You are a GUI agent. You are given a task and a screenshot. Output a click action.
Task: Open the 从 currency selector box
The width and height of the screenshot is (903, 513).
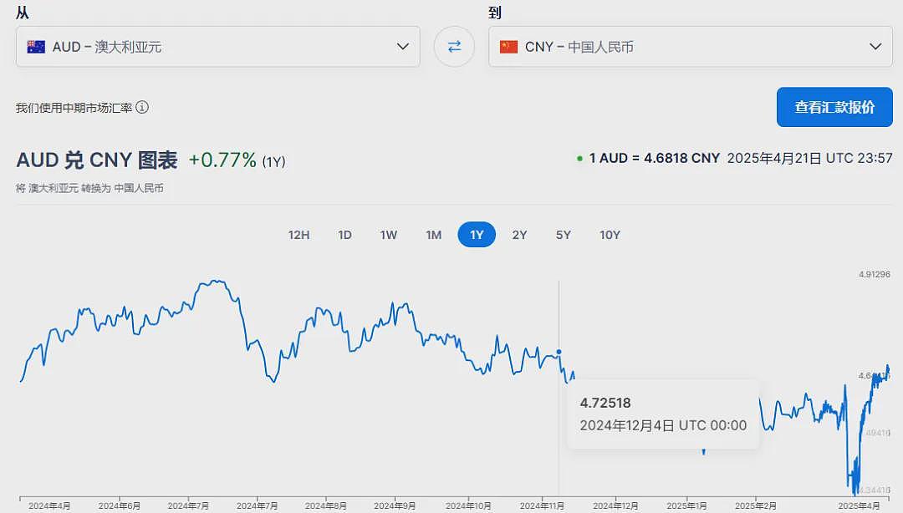217,46
